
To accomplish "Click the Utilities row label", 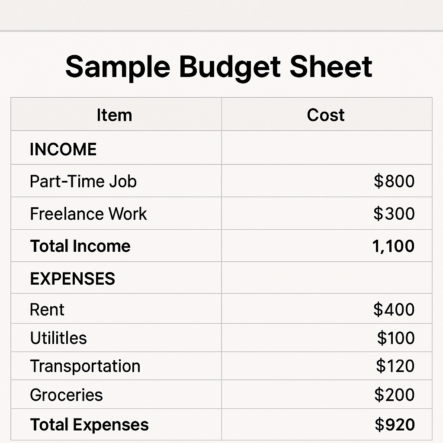I will (58, 338).
